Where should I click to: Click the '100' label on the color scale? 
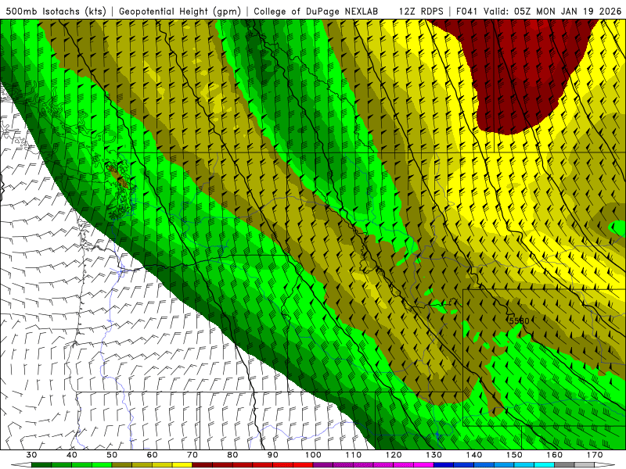pos(313,455)
